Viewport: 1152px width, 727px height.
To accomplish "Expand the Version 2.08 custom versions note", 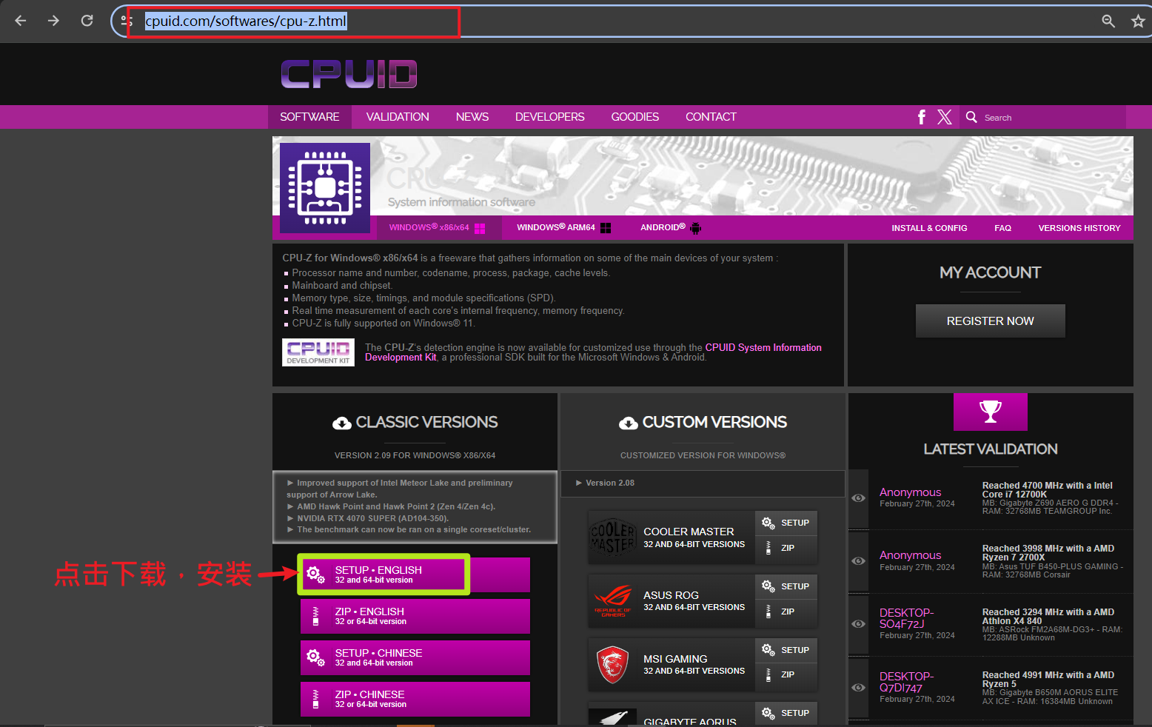I will click(x=703, y=483).
